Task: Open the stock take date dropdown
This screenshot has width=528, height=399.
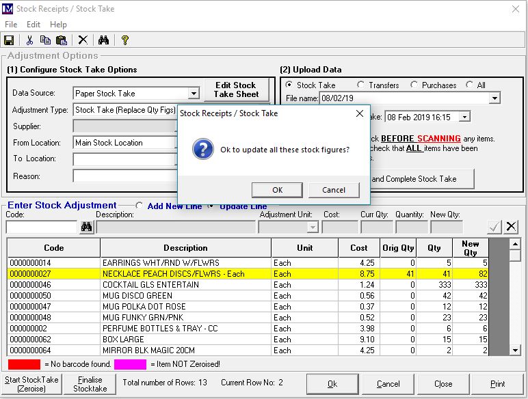Action: point(464,117)
